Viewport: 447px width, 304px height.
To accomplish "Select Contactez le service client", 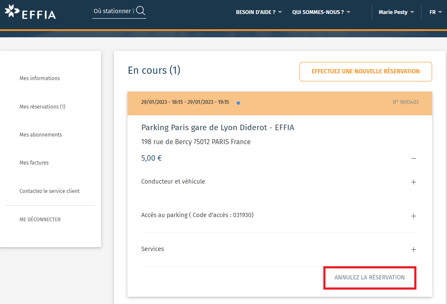I will pos(49,191).
